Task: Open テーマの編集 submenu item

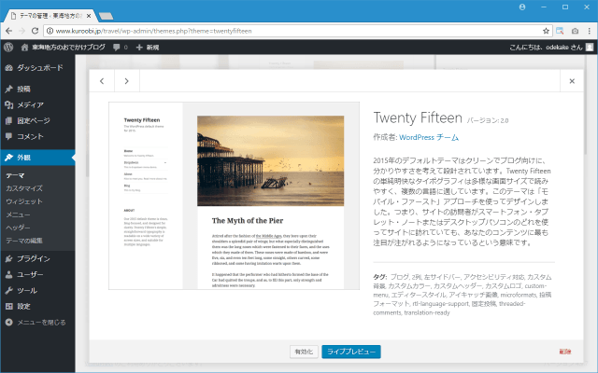Action: click(24, 241)
